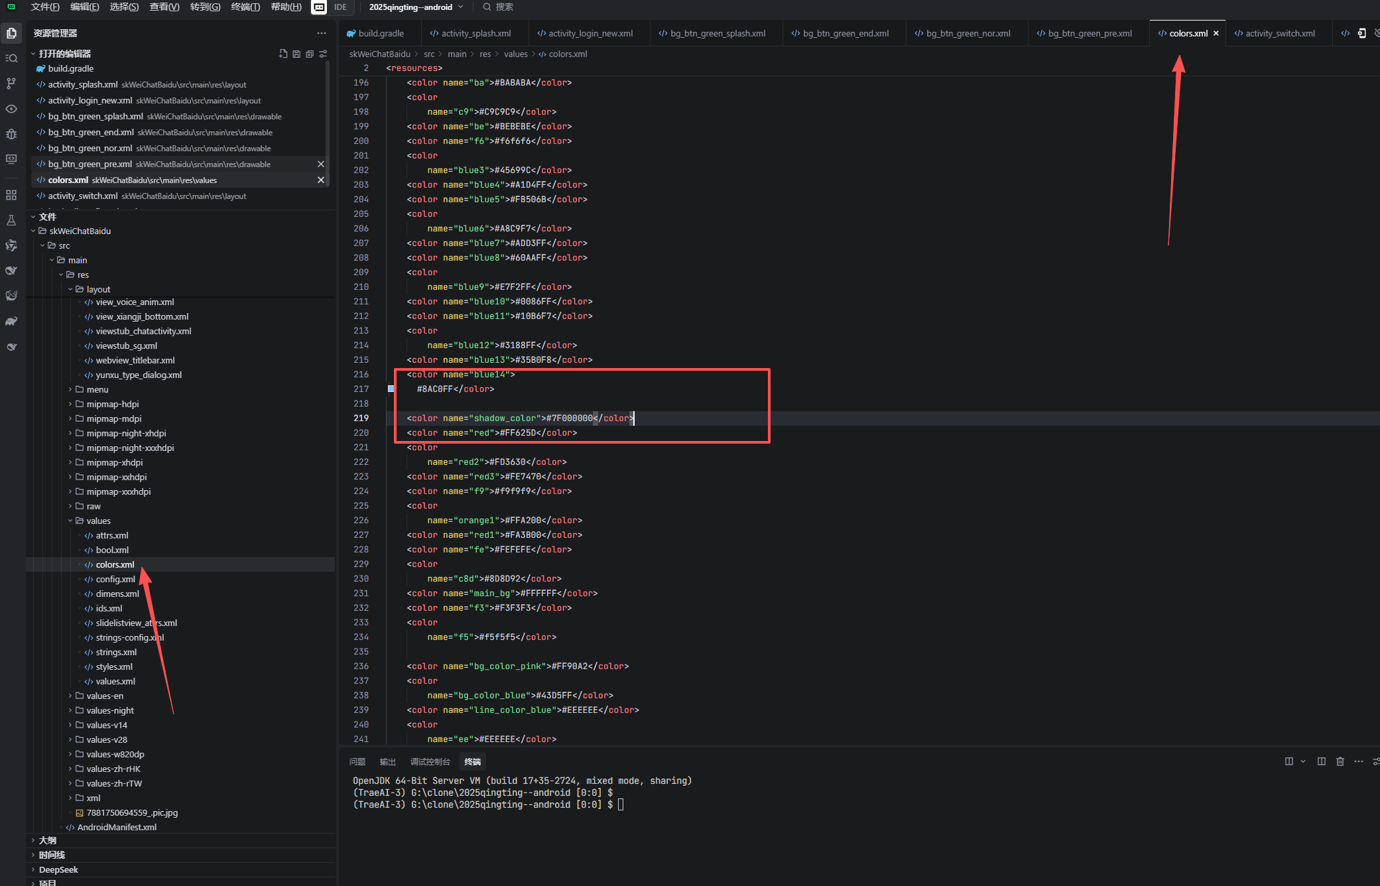
Task: Open the 2025qingting--android project dropdown
Action: tap(416, 7)
